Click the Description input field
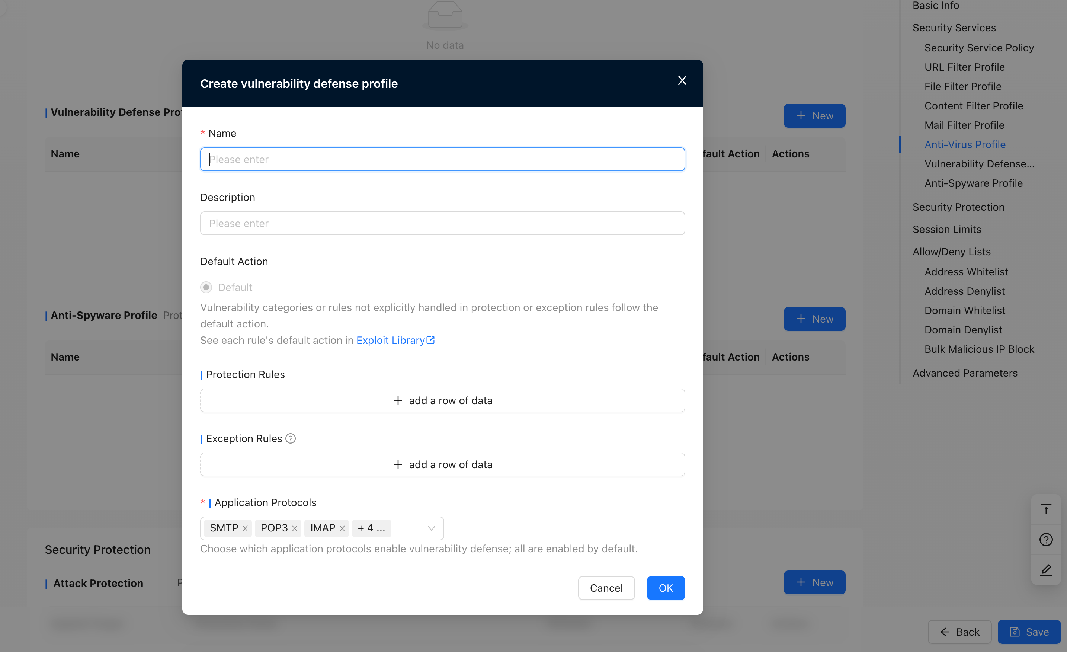The height and width of the screenshot is (652, 1067). (x=442, y=224)
